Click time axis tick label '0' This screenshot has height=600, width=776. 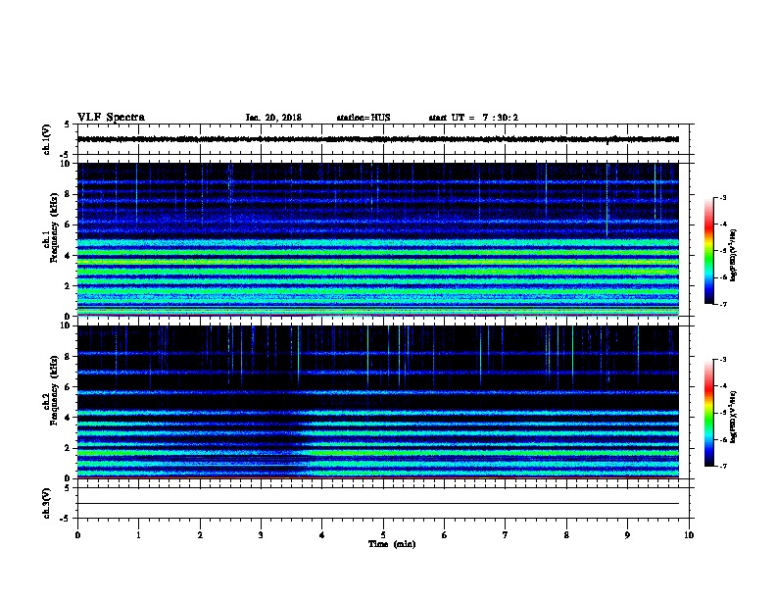(x=77, y=535)
